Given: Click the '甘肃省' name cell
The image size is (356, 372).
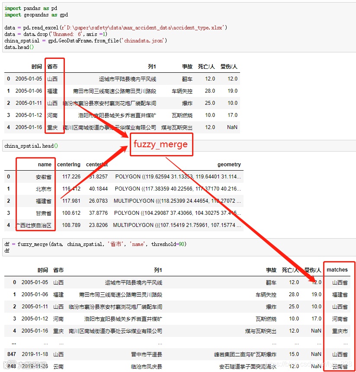Looking at the screenshot, I should (x=44, y=213).
